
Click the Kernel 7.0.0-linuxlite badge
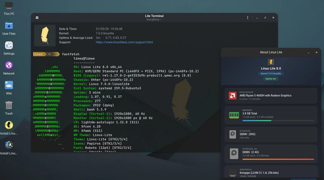pyautogui.click(x=271, y=74)
